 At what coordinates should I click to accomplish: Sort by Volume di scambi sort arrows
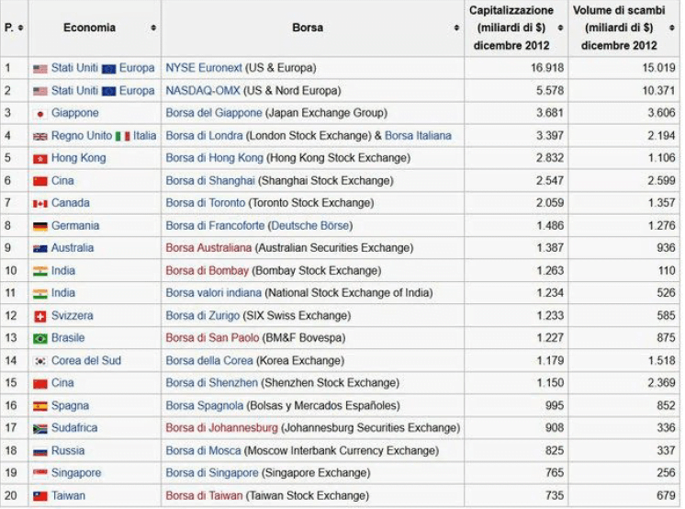tap(672, 28)
